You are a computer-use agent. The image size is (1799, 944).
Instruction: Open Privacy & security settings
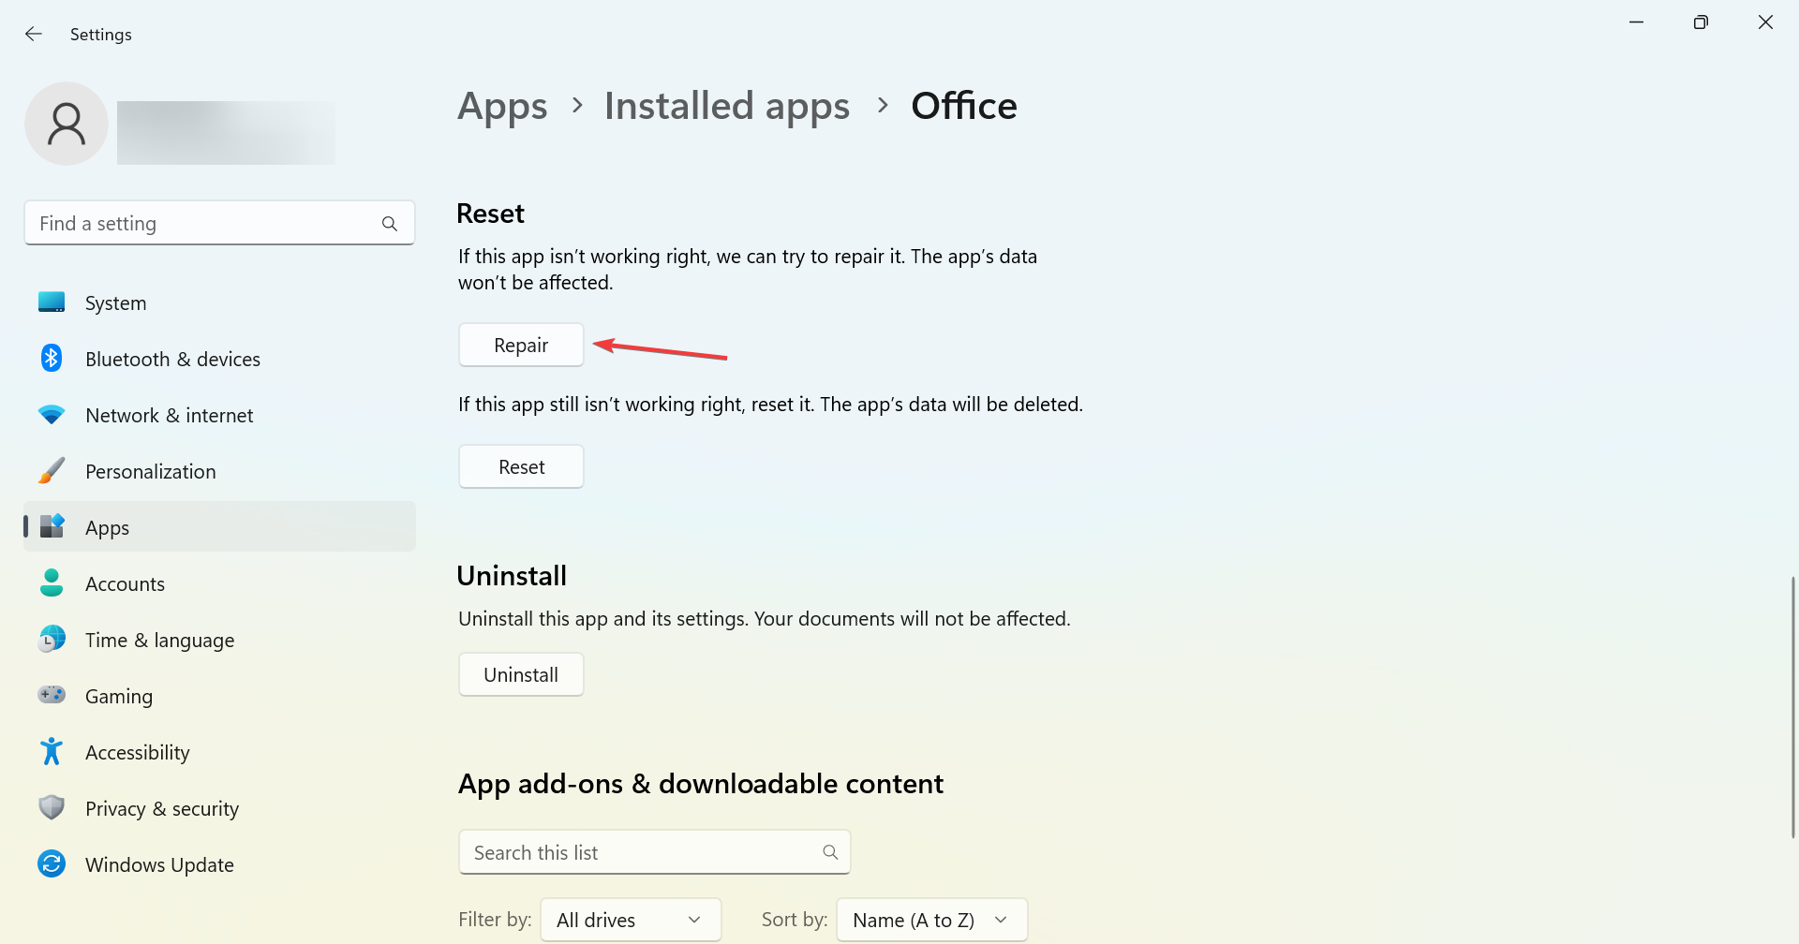tap(219, 808)
